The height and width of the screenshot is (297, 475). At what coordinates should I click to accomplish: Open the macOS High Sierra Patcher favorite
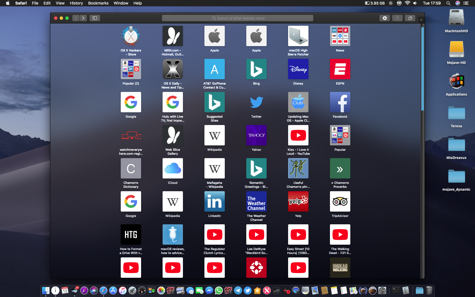(x=298, y=36)
